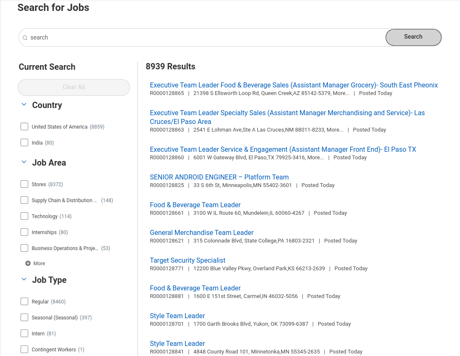Check the Contingent Workers filter
Viewport: 460px width, 356px height.
[x=24, y=349]
